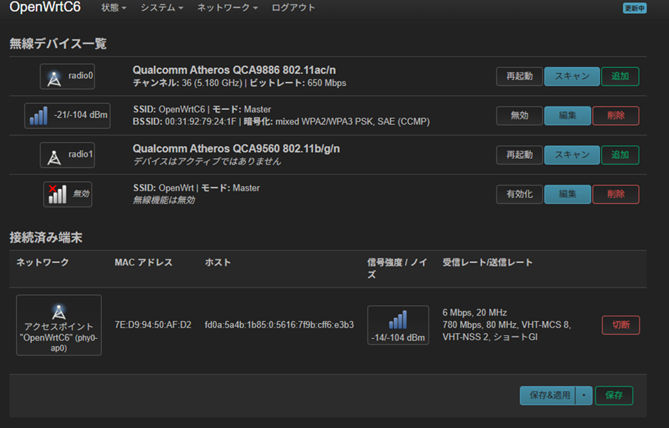
Task: Click the radio0 antenna icon badge
Action: coord(67,77)
